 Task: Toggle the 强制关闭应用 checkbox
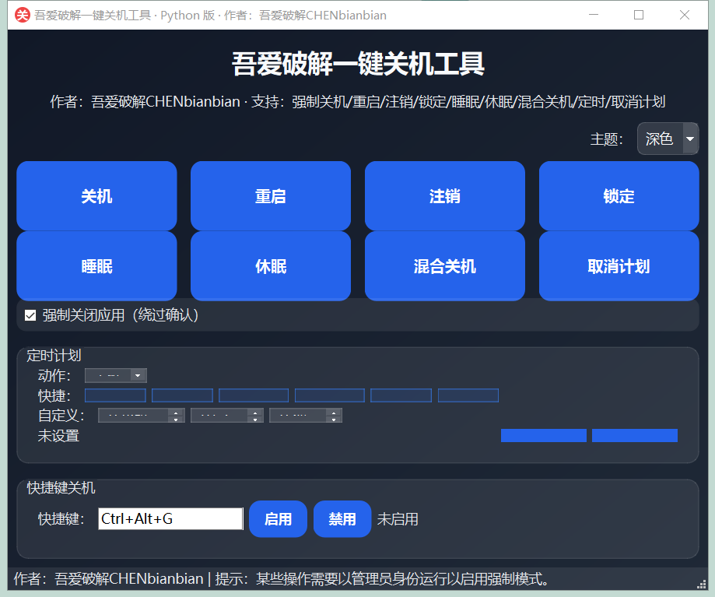coord(31,315)
